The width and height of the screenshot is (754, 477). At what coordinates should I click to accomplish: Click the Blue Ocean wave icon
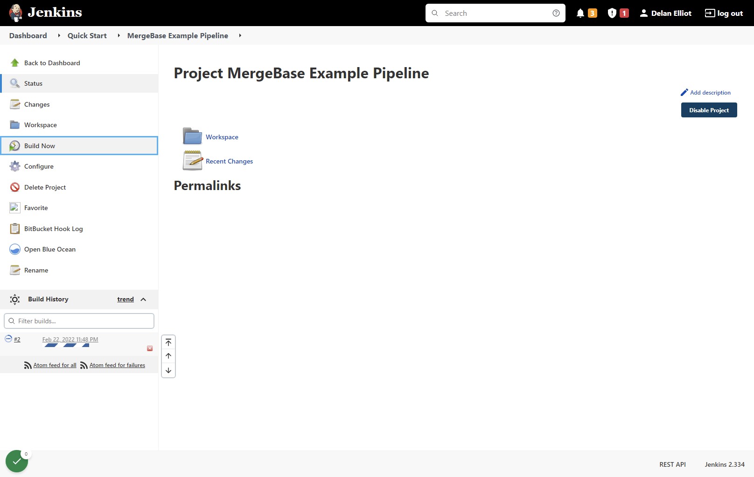[x=15, y=249]
